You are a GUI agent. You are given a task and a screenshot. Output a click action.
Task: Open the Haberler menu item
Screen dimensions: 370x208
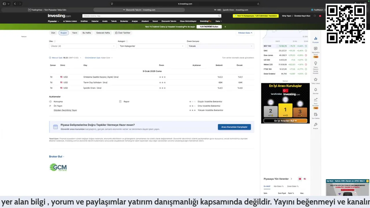point(95,21)
